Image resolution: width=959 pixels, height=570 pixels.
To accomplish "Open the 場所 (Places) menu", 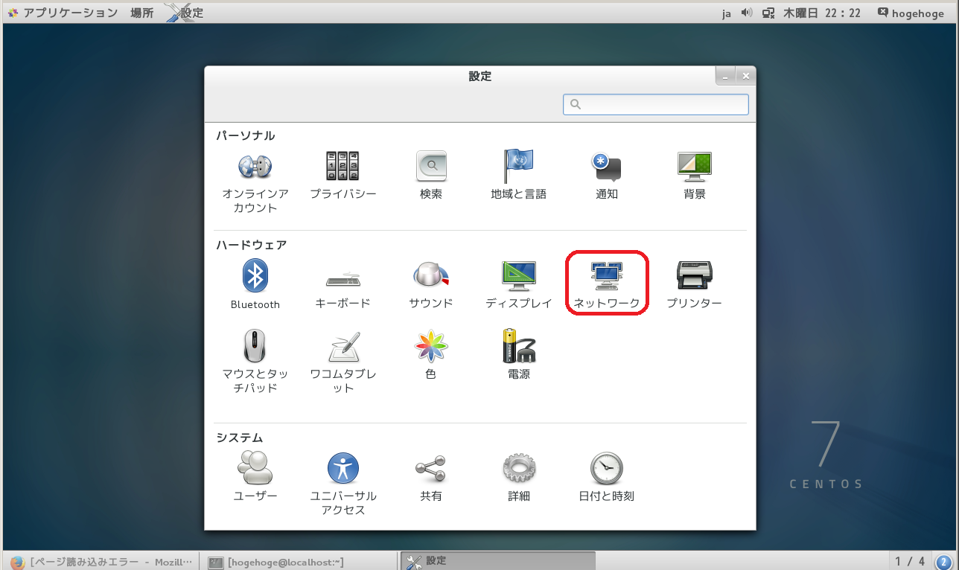I will 142,13.
